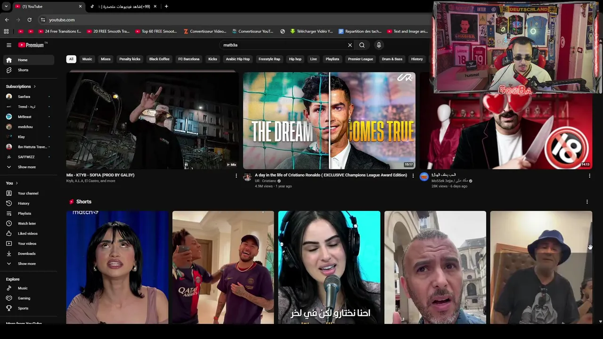Select the Arabic Hip Hop filter chip
The width and height of the screenshot is (603, 339).
[238, 59]
